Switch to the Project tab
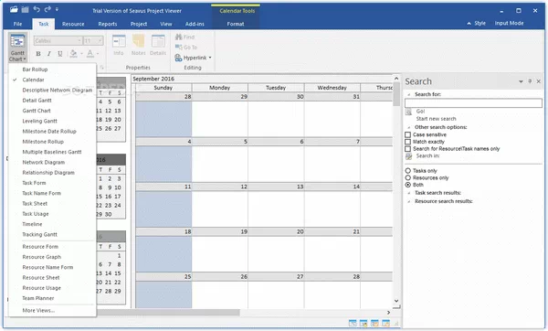 click(x=139, y=24)
